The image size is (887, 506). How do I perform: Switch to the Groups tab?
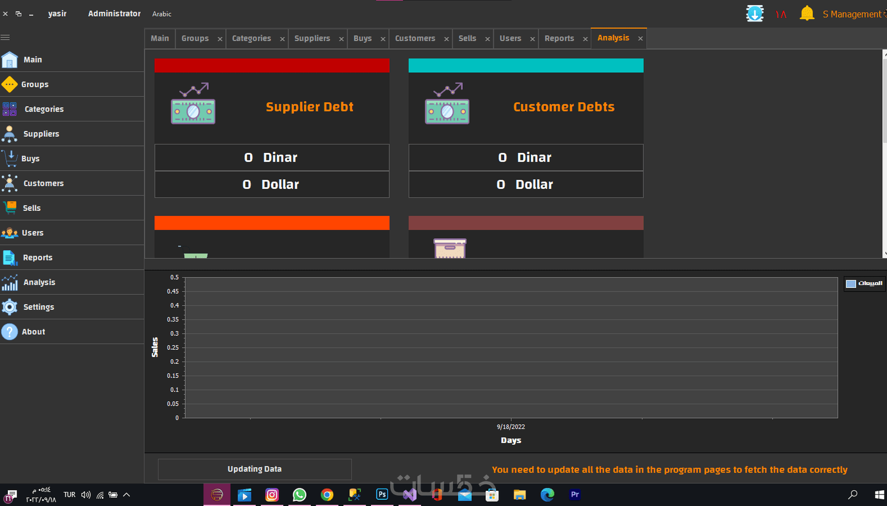tap(195, 38)
